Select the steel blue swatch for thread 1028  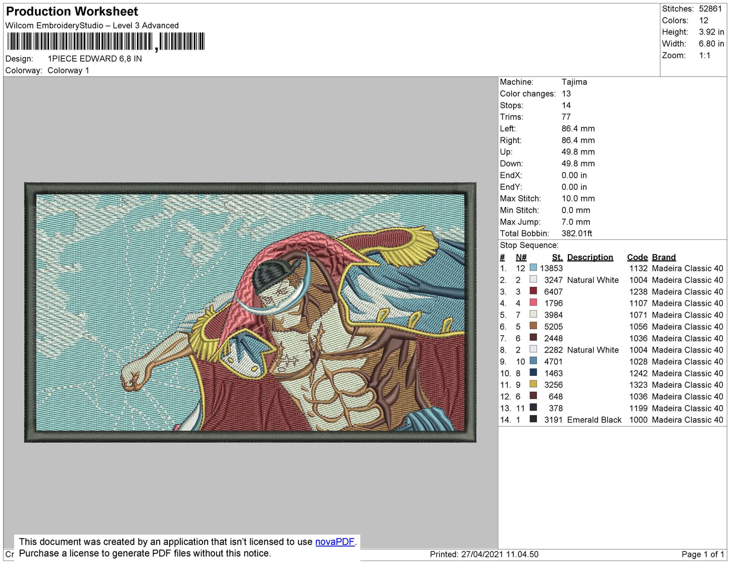coord(533,361)
